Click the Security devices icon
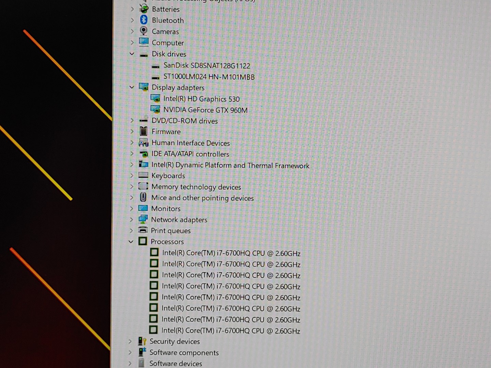The width and height of the screenshot is (491, 368). pyautogui.click(x=142, y=341)
